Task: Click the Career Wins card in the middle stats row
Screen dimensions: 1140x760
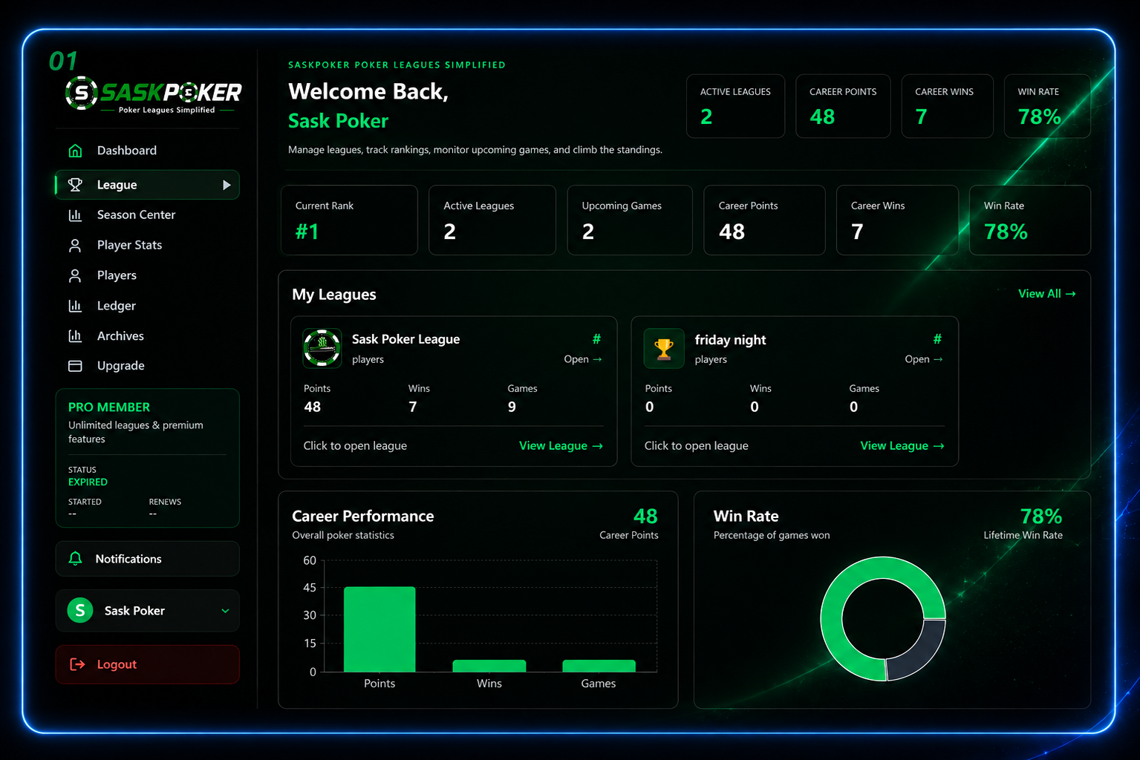Action: pyautogui.click(x=897, y=220)
